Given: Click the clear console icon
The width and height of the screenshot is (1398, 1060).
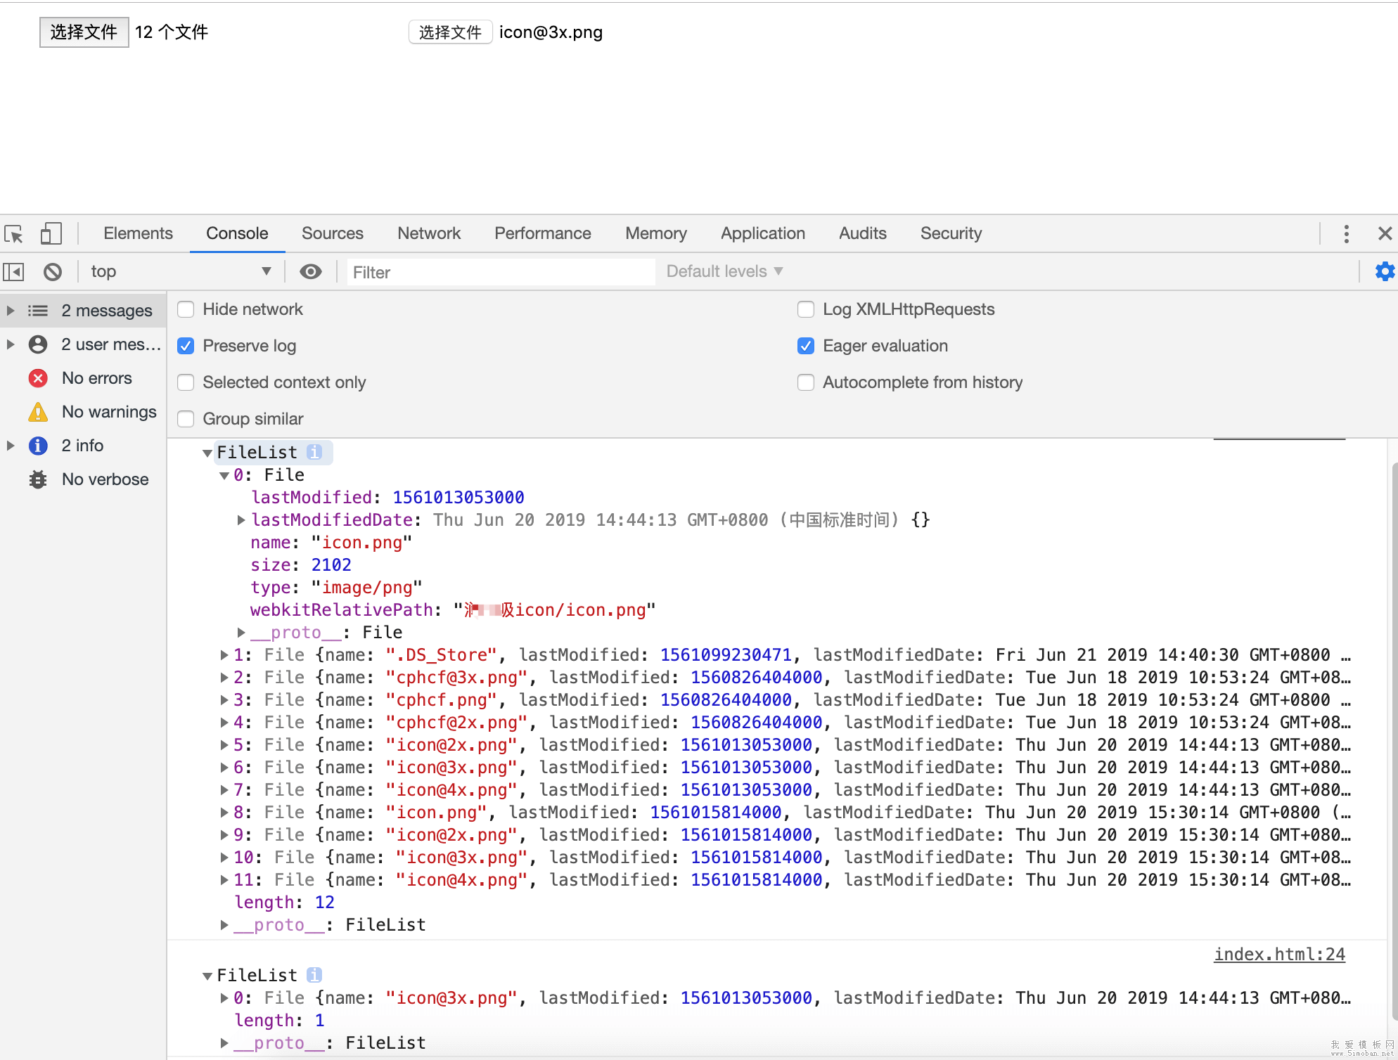Looking at the screenshot, I should point(53,271).
